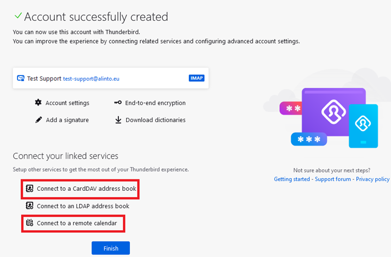Select Download dictionaries

tap(155, 120)
